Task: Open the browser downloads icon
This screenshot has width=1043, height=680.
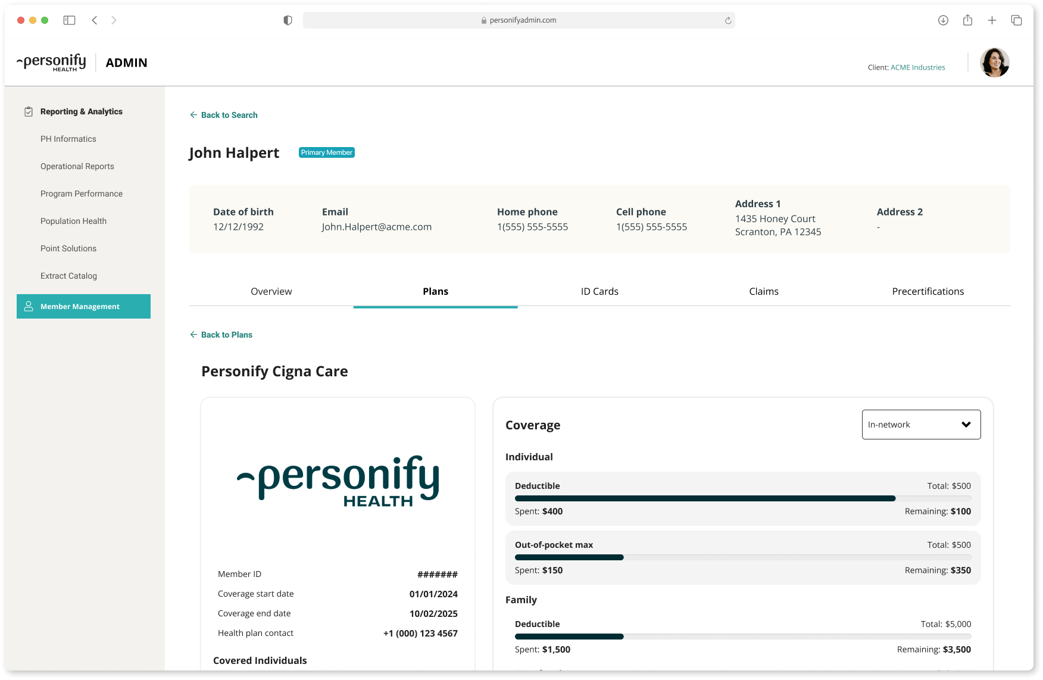Action: click(943, 20)
